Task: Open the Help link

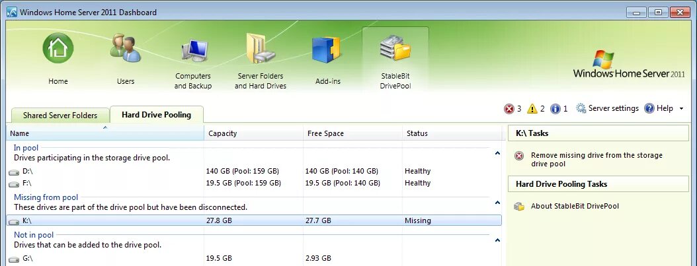Action: point(665,108)
